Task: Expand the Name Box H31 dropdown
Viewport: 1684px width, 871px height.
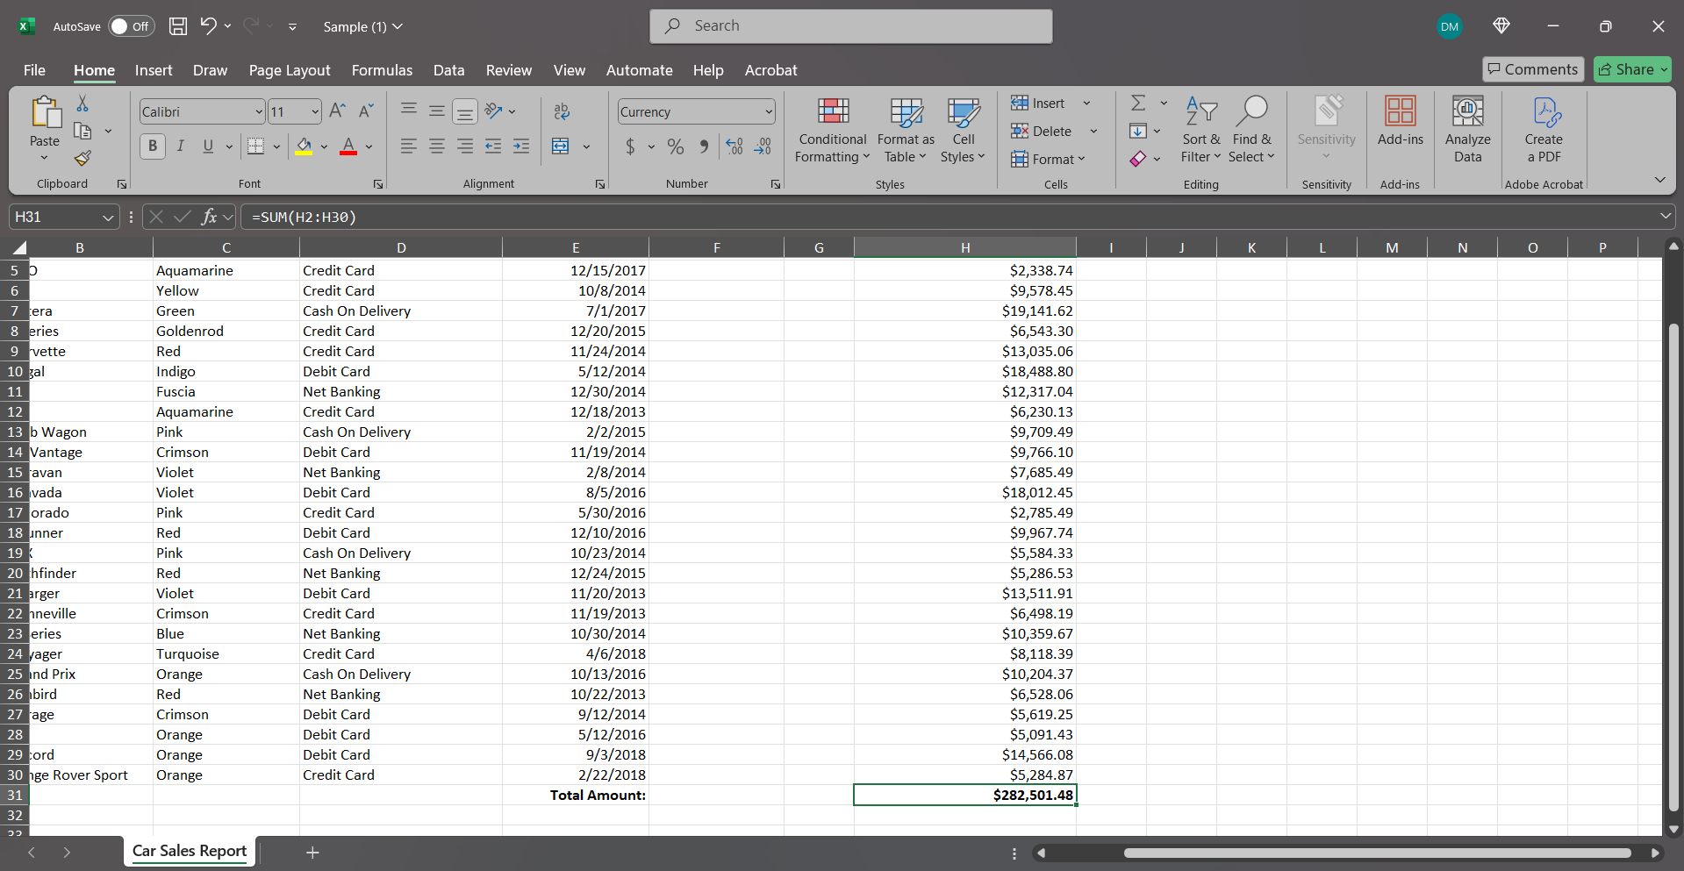Action: [x=108, y=217]
